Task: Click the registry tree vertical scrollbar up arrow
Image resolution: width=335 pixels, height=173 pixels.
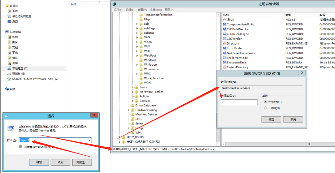Action: pos(218,15)
